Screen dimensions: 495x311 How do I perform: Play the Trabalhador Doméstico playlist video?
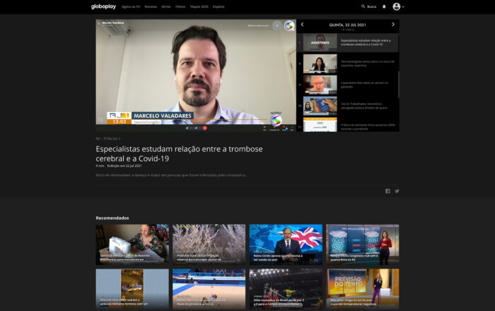point(348,106)
